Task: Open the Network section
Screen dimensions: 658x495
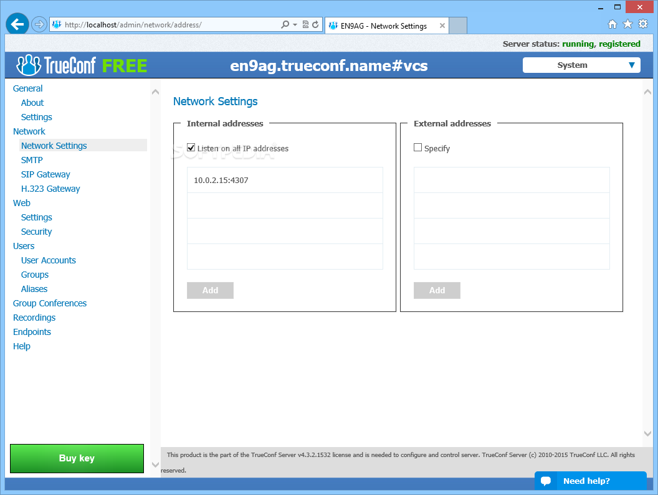Action: 29,131
